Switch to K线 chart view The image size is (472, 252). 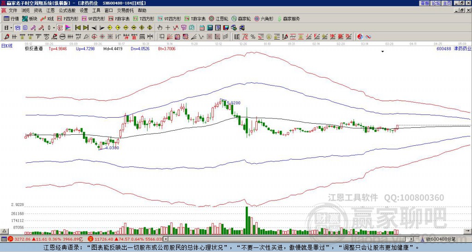tap(47, 18)
